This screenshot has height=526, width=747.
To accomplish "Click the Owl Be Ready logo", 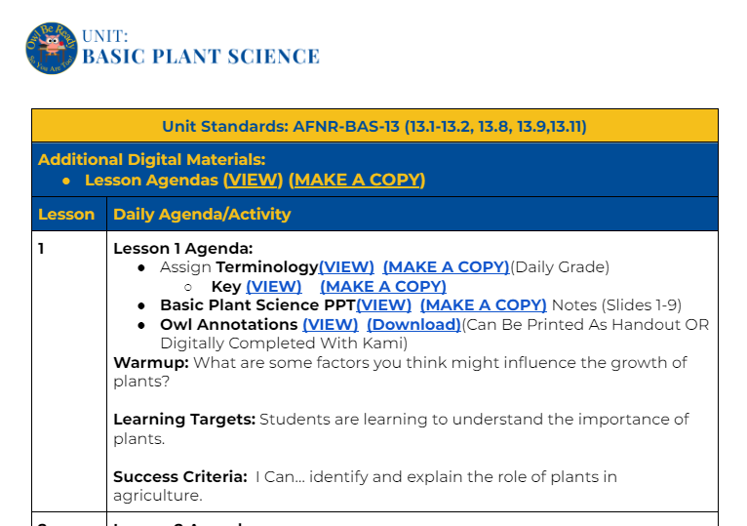I will point(51,49).
